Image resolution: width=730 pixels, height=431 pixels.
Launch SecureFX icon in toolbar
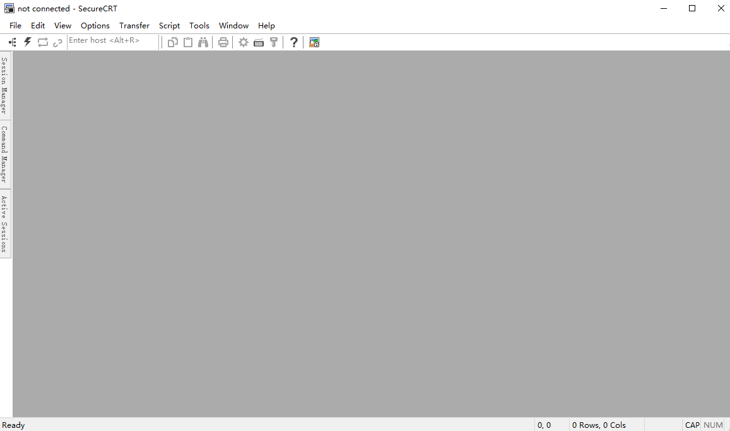[314, 42]
